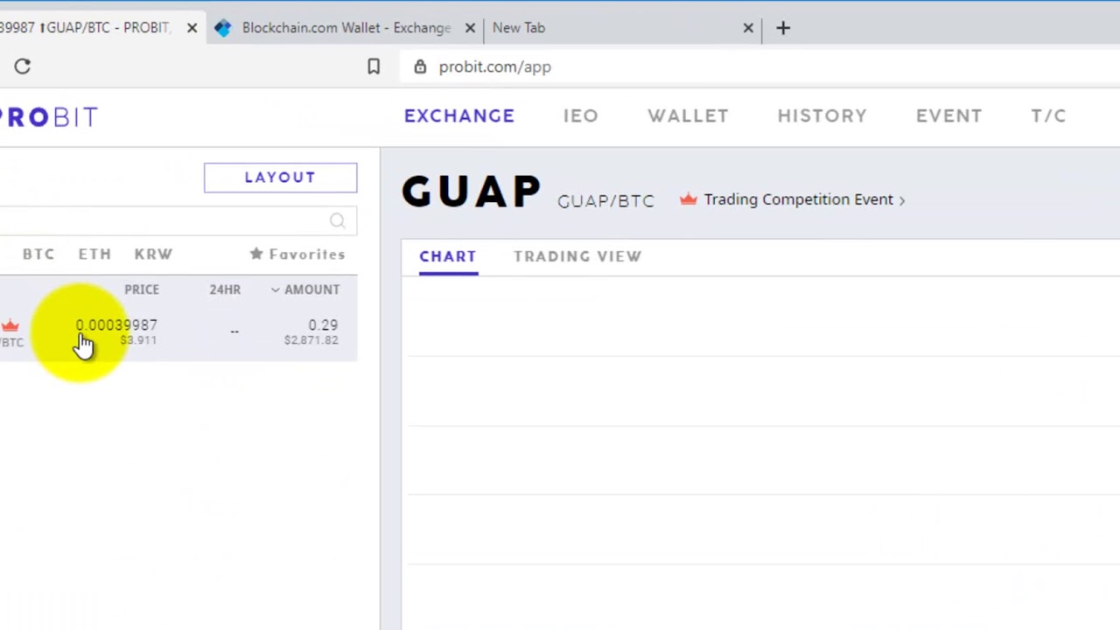This screenshot has height=630, width=1120.
Task: Open the T/C menu item
Action: 1048,115
